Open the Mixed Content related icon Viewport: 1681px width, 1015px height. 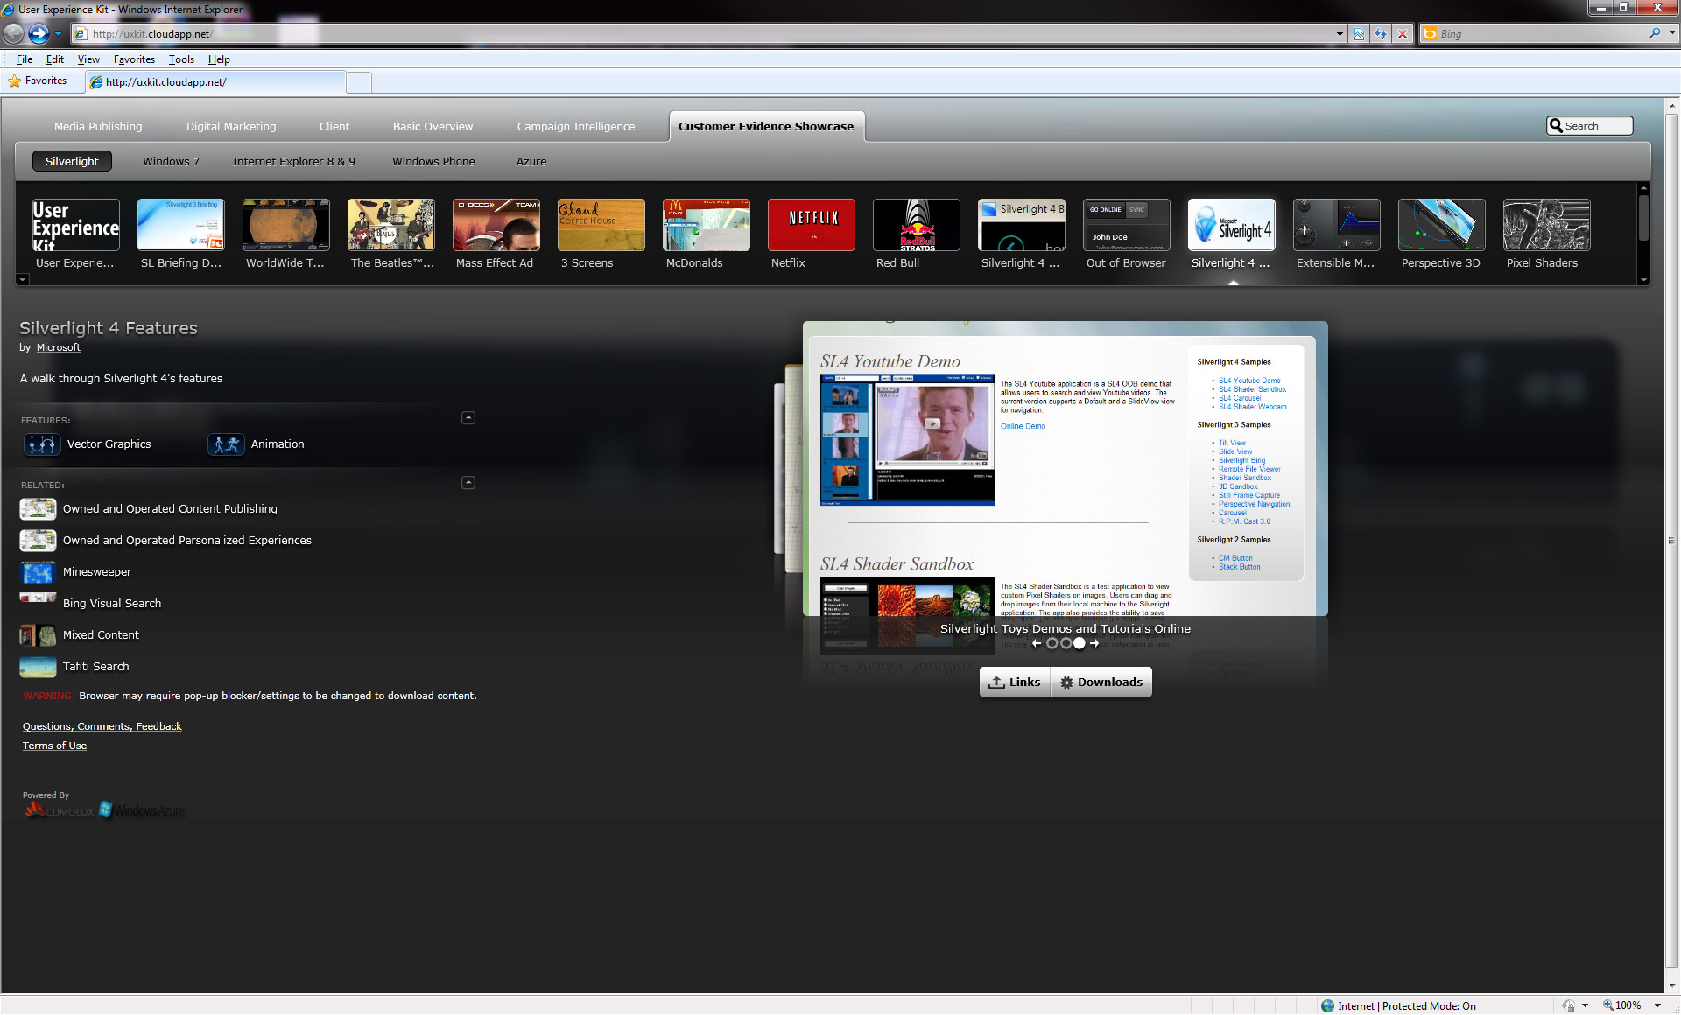click(x=38, y=635)
